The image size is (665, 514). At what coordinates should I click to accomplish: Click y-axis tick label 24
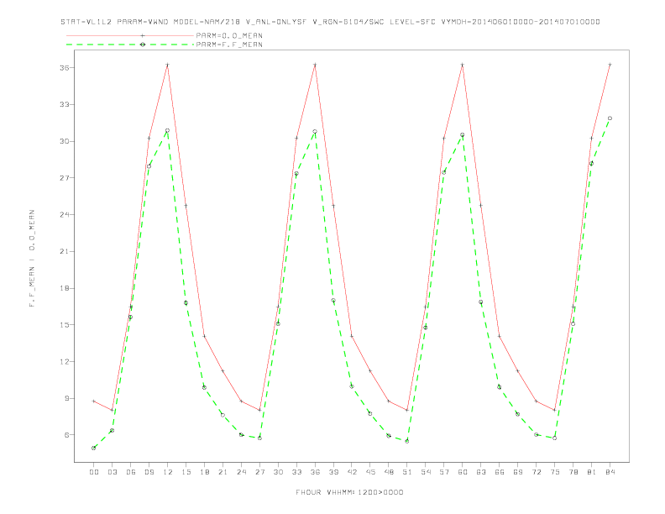(65, 215)
